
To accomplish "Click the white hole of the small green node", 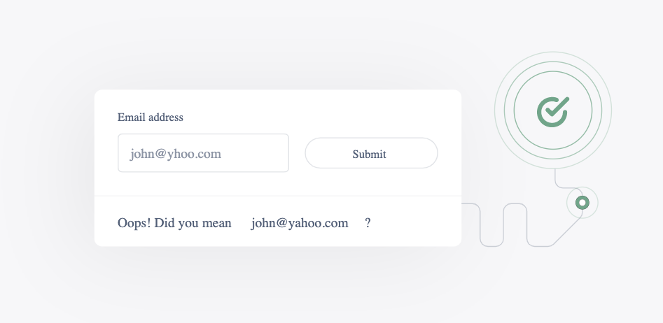I will pos(582,203).
